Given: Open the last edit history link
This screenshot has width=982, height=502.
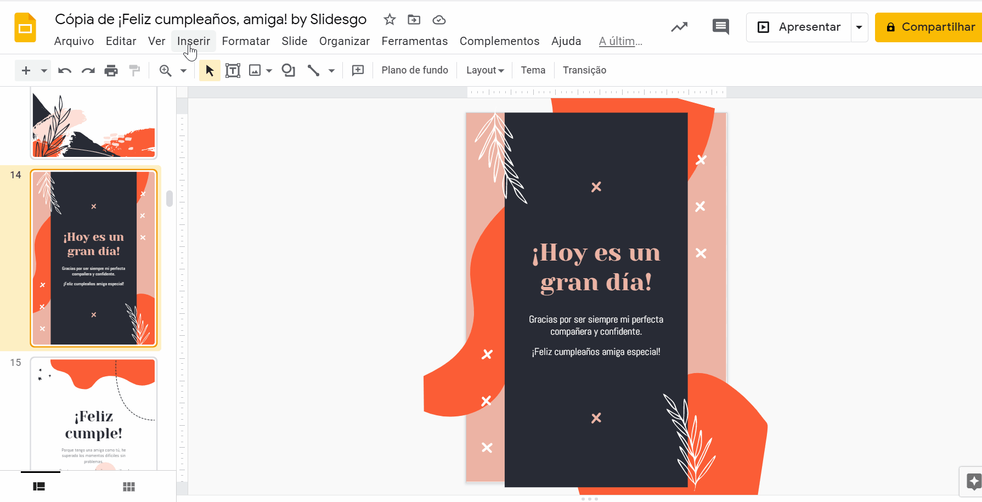Looking at the screenshot, I should click(x=620, y=41).
